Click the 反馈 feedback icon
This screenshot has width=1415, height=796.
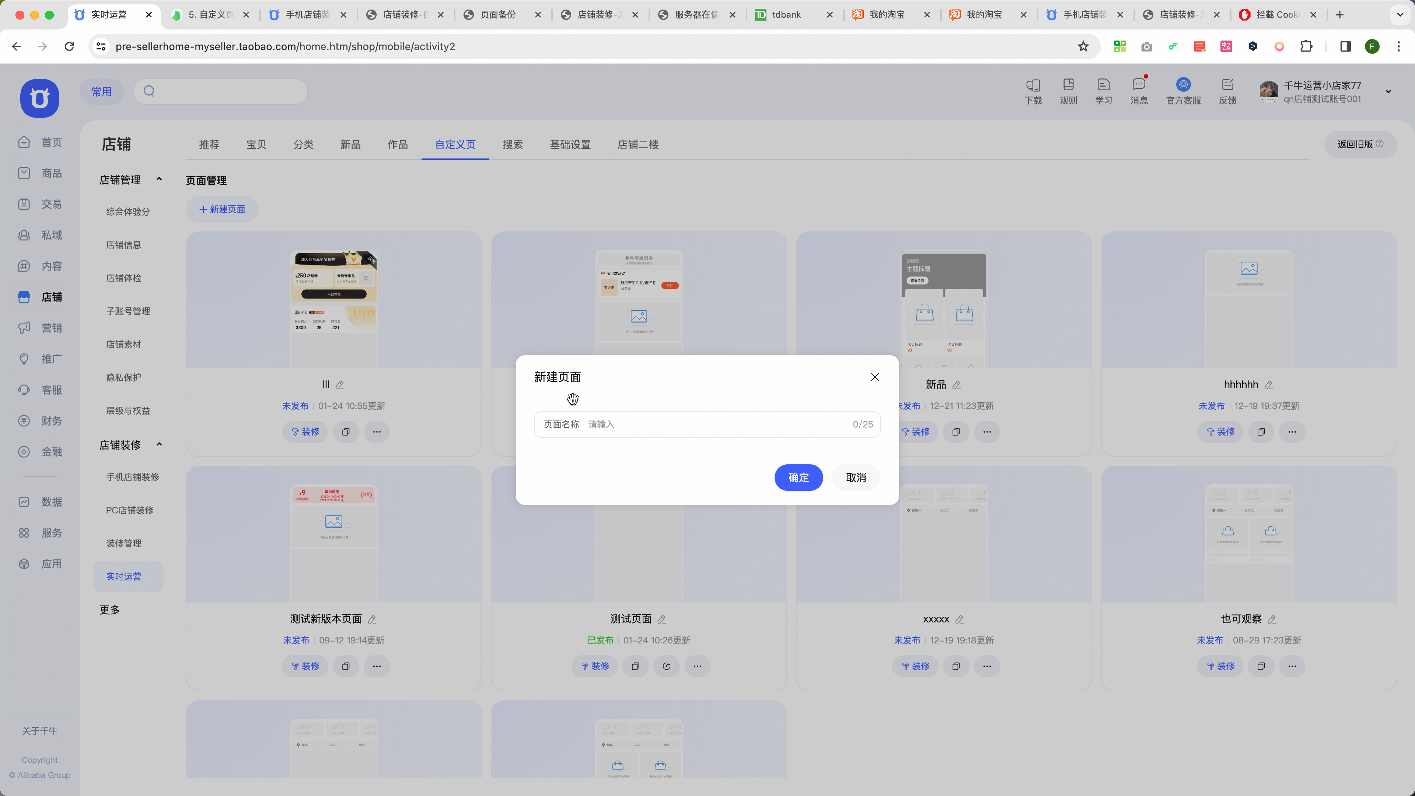1227,91
